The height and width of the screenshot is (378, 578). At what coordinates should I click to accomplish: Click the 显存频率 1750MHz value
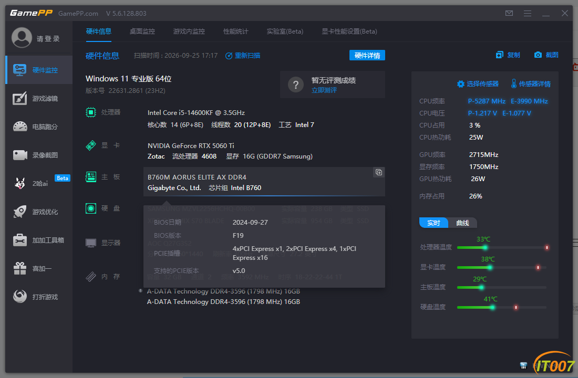click(x=483, y=167)
